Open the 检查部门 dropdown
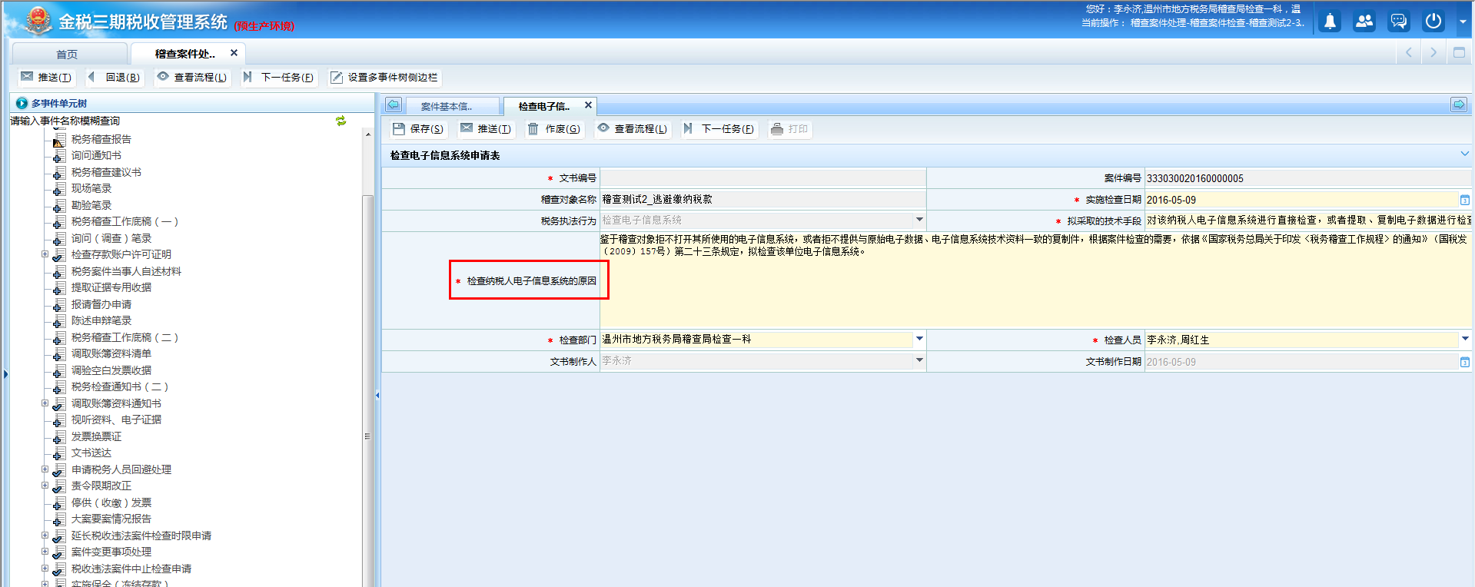 point(919,339)
